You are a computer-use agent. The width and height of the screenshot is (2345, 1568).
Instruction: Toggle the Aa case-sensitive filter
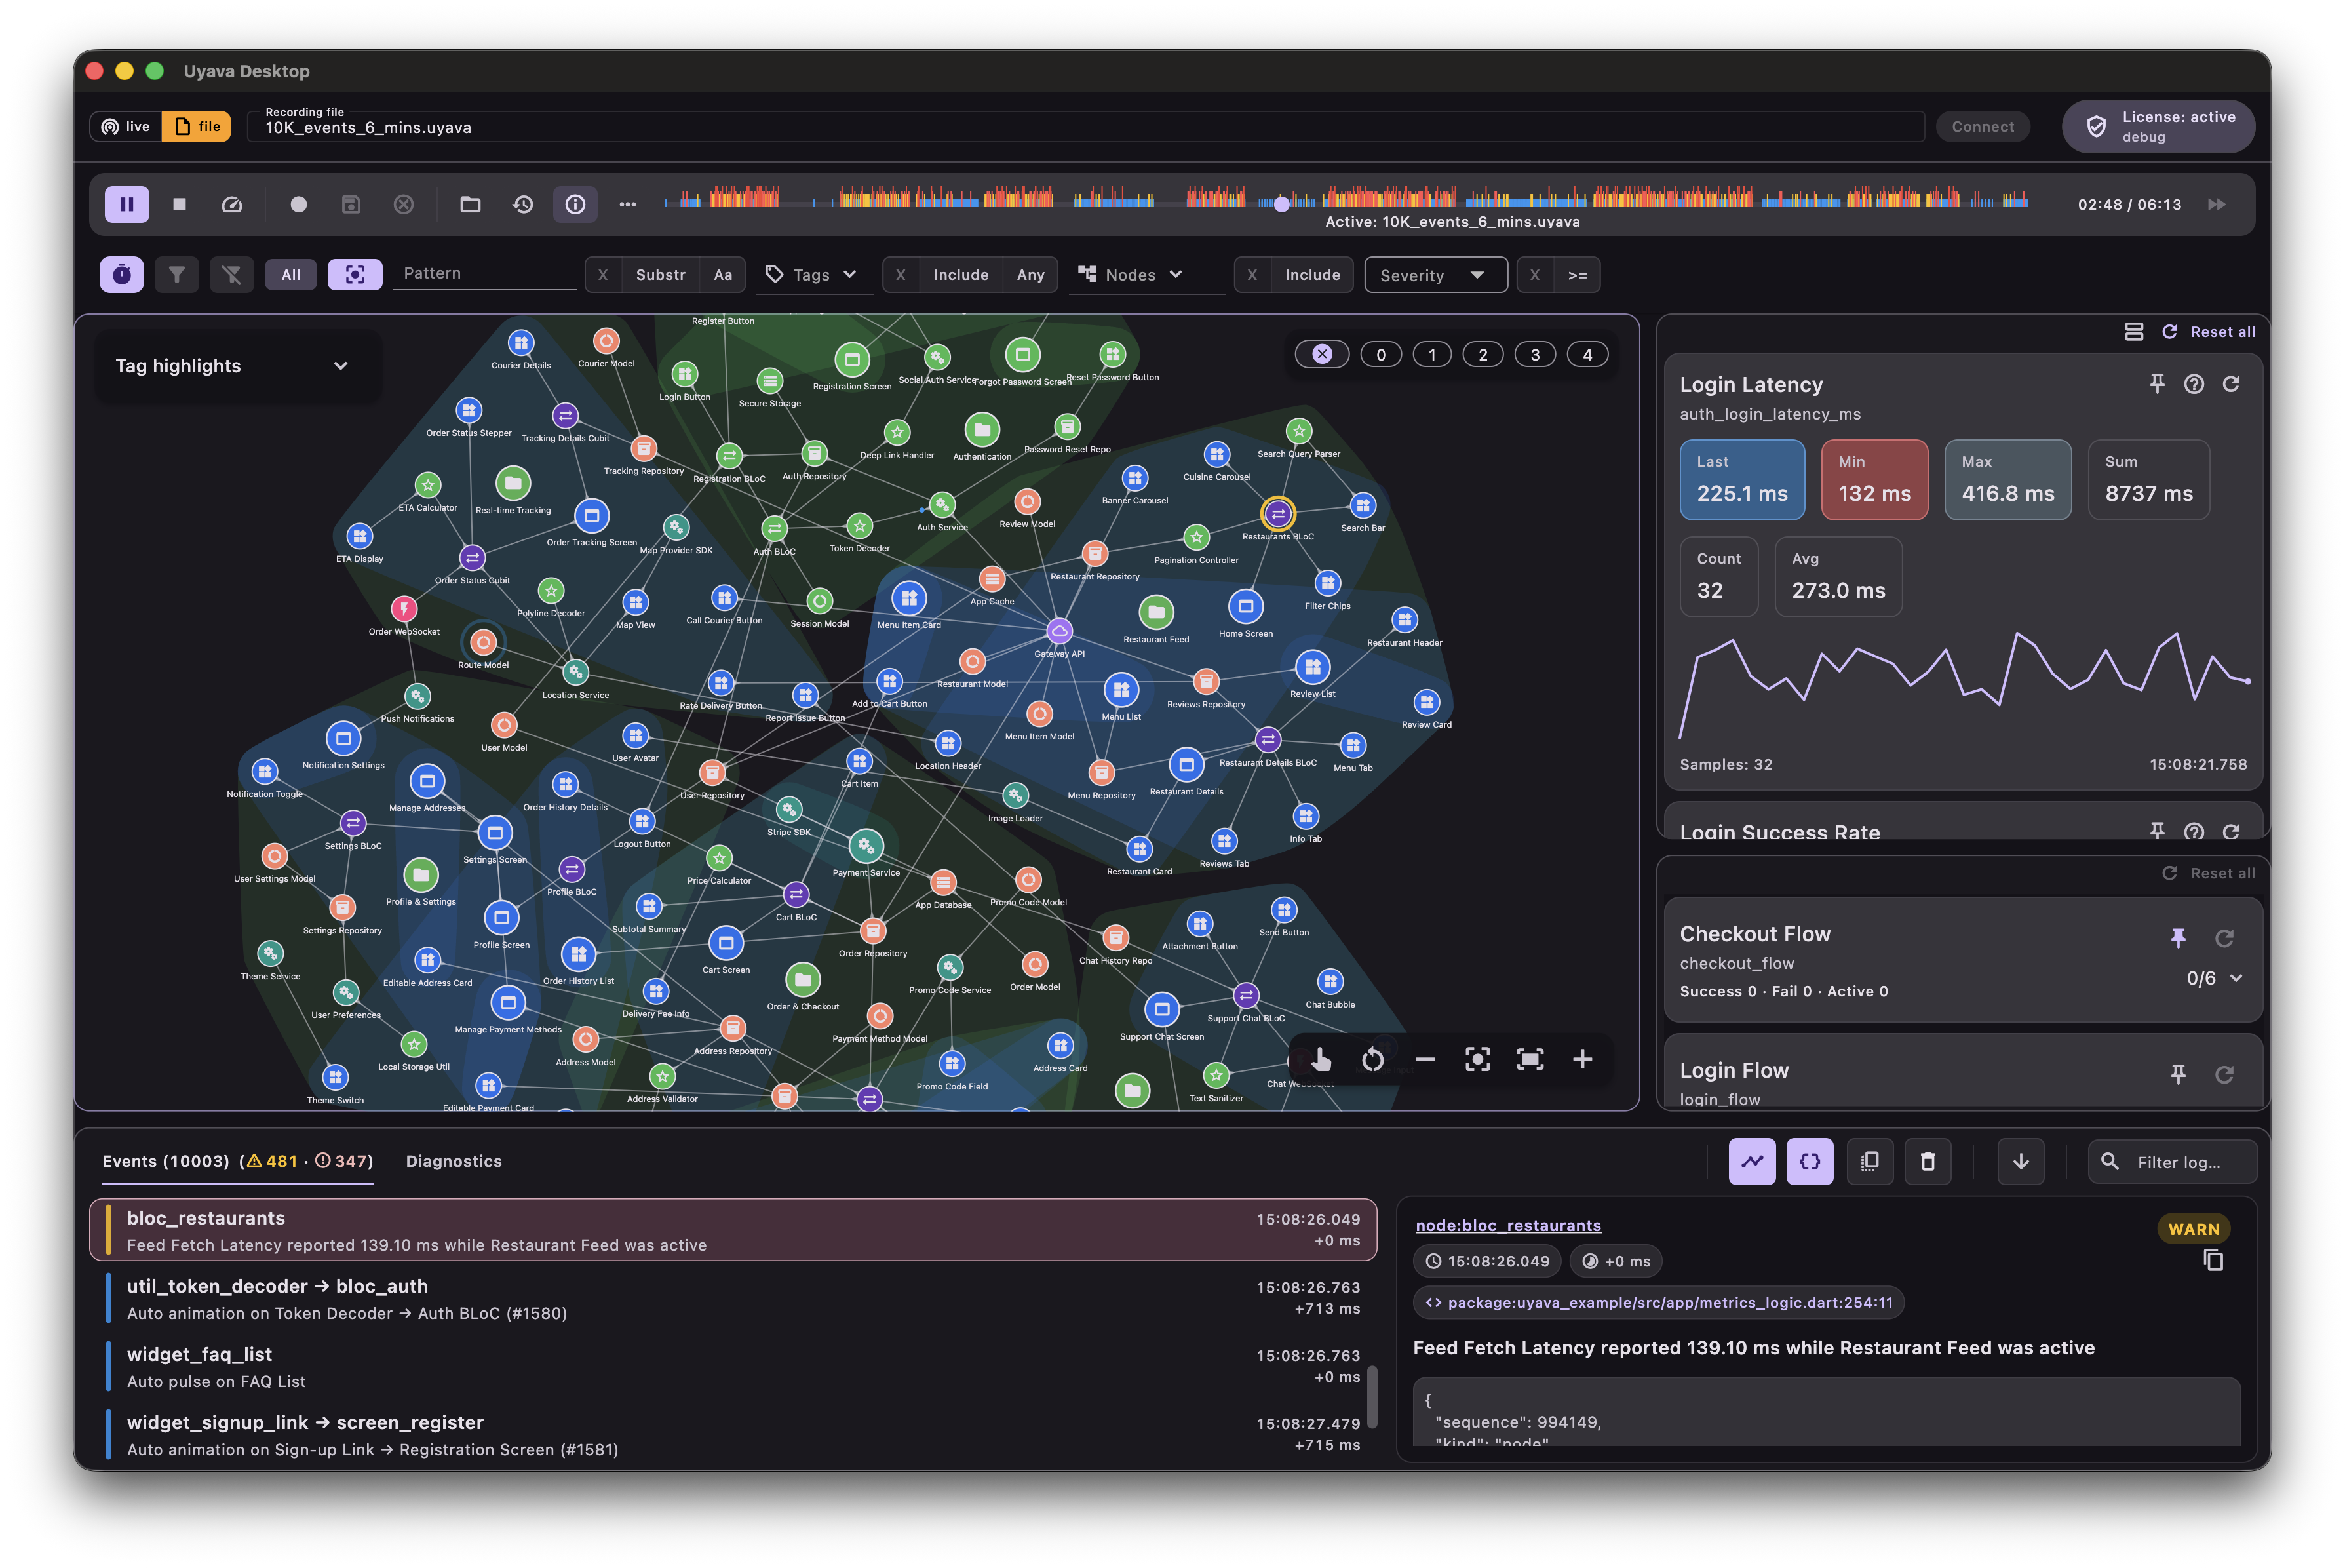723,275
